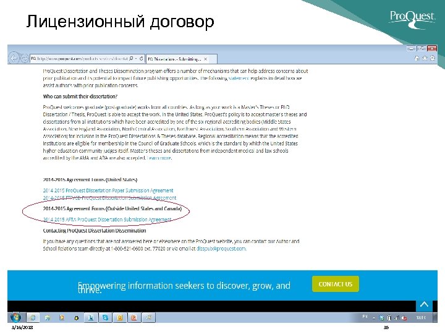Refresh the page using the reload icon
Screen dimensions: 445x334
(x=142, y=59)
